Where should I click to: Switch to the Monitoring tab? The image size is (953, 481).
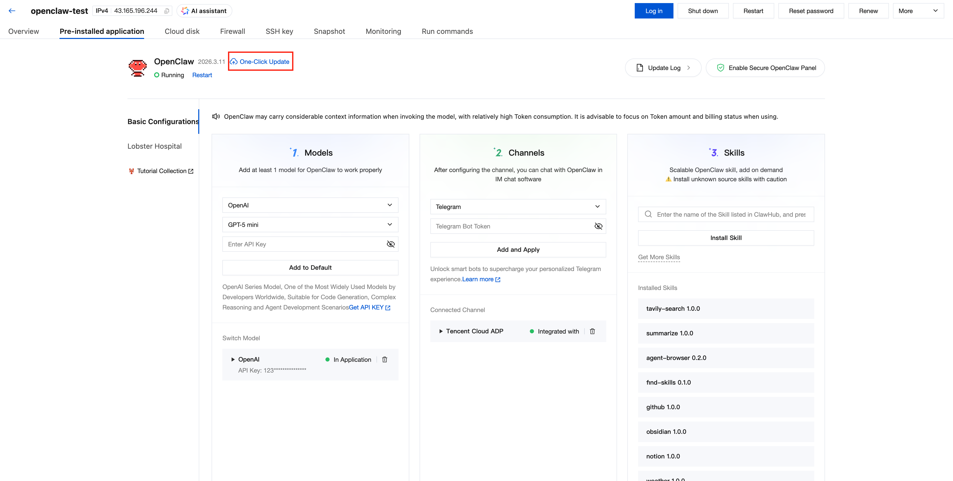[383, 32]
